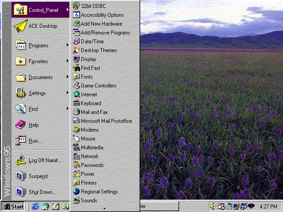Select the 'Desktop Themes' label
Screen dimensions: 283x212
pos(99,50)
